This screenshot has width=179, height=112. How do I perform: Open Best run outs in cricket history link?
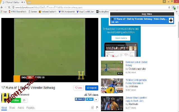click(x=136, y=64)
